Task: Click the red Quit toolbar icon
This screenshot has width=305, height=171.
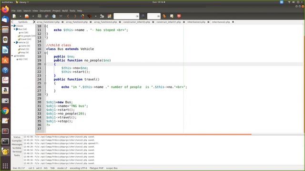Action: coord(179,16)
